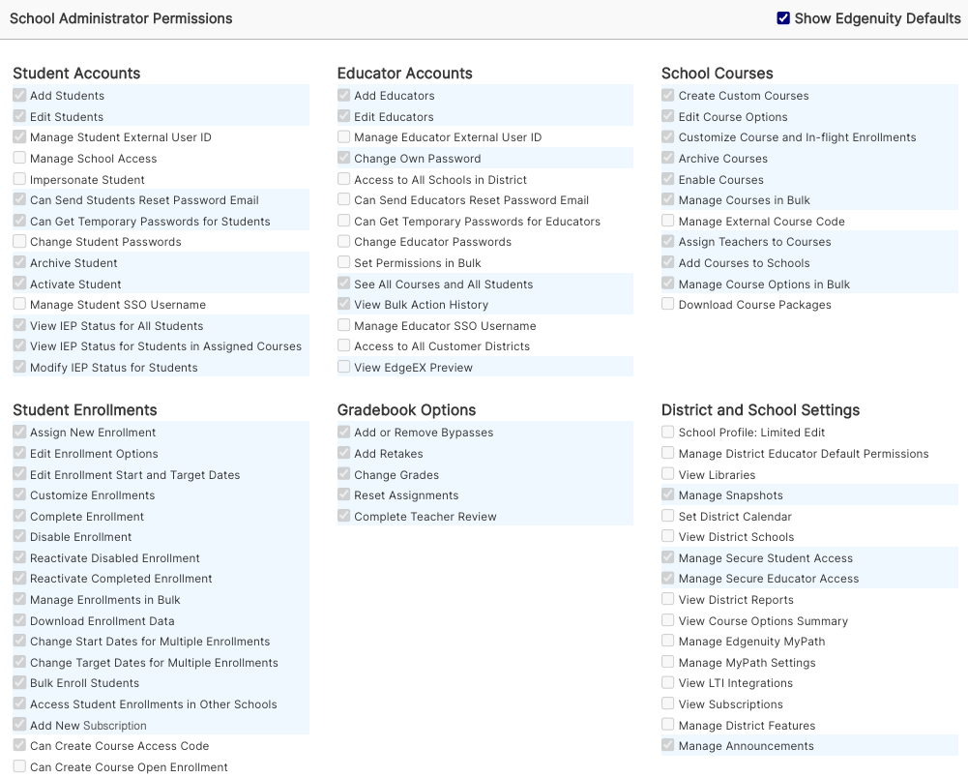Check Set District Calendar permission
Image resolution: width=968 pixels, height=778 pixels.
667,516
